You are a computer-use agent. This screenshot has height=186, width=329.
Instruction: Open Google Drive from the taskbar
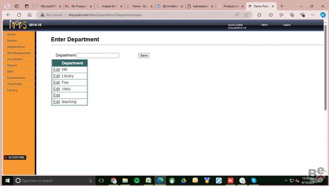point(183,180)
